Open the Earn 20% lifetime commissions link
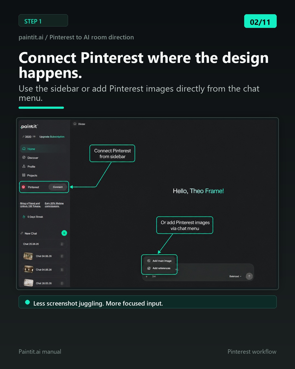Viewport: 295px width, 369px height. (x=54, y=205)
